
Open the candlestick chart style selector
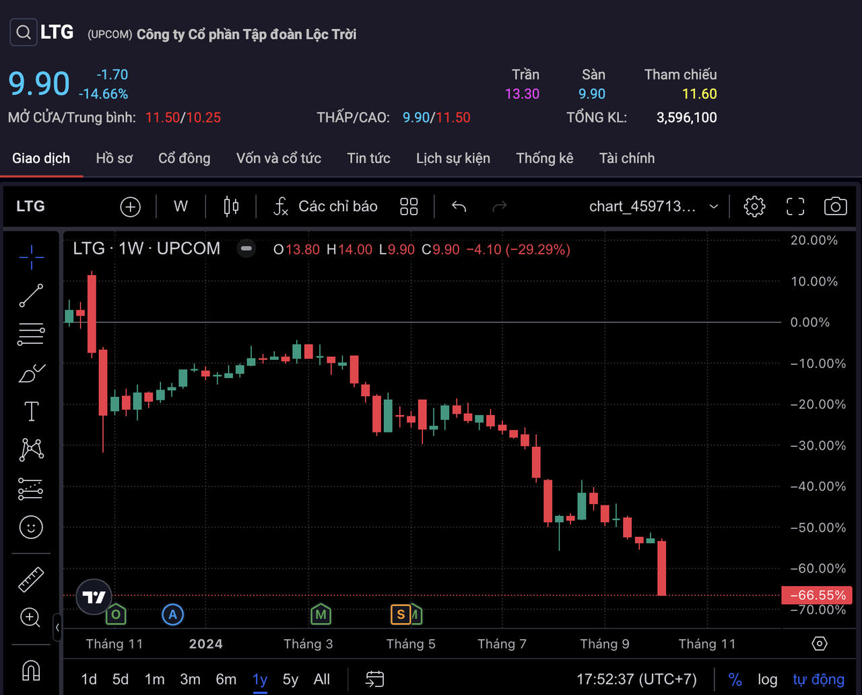pos(231,207)
